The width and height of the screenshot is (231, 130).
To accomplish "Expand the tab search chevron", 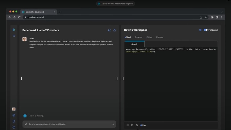I will point(221,12).
